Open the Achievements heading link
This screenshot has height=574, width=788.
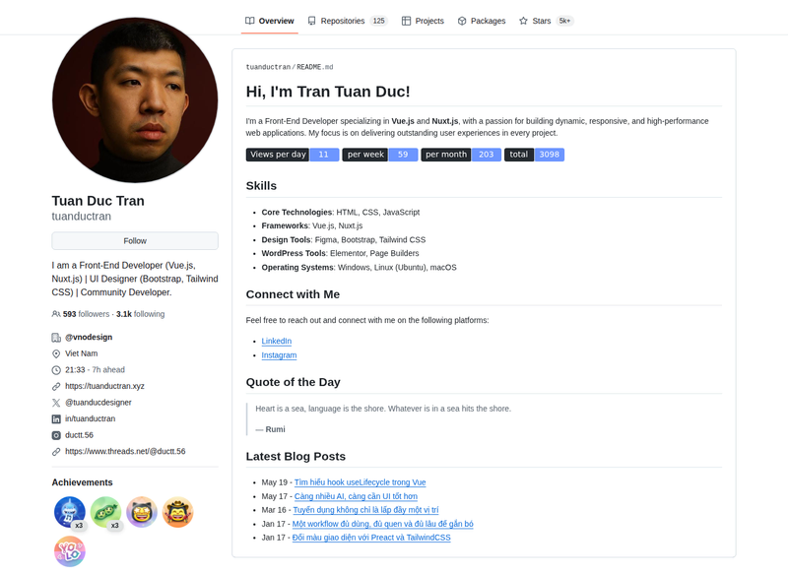pos(82,482)
